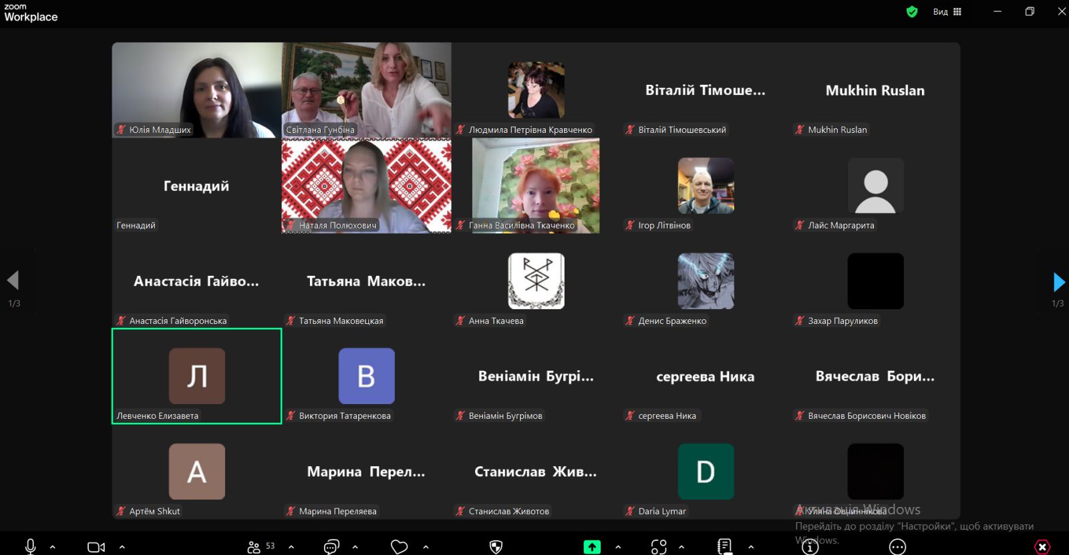Click Ігор Літвінов profile photo
The image size is (1069, 555).
pyautogui.click(x=706, y=186)
